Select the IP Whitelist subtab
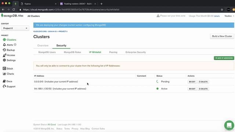The image size is (235, 132). tap(95, 52)
